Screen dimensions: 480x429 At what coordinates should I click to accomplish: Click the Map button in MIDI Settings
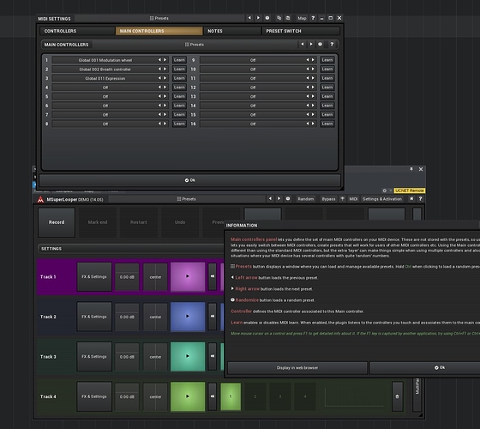pyautogui.click(x=302, y=18)
